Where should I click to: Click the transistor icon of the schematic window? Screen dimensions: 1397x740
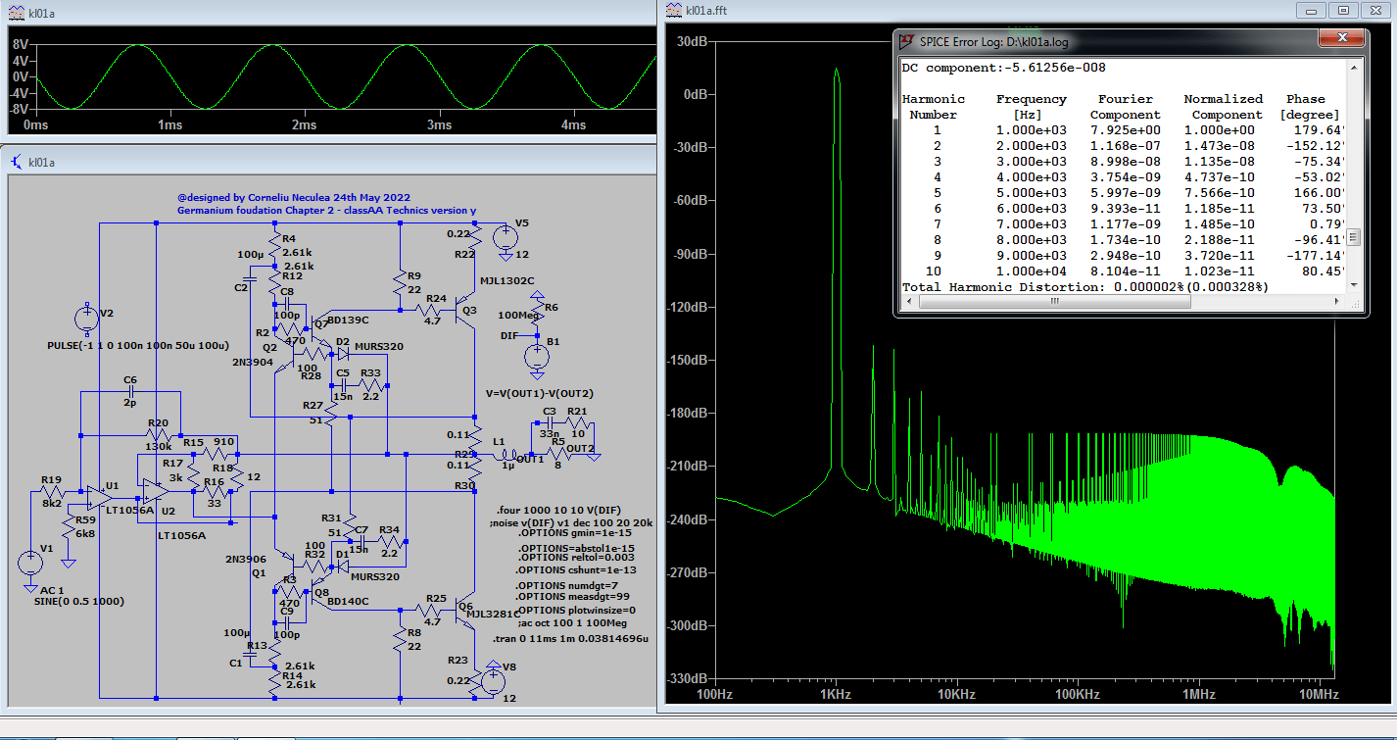click(15, 161)
